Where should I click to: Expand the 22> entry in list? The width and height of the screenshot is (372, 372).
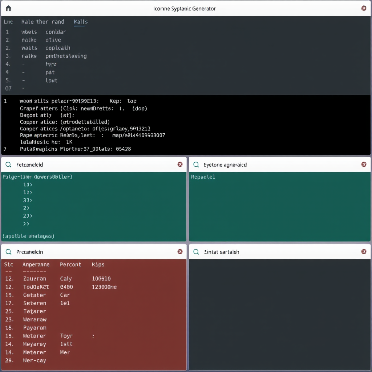point(28,216)
